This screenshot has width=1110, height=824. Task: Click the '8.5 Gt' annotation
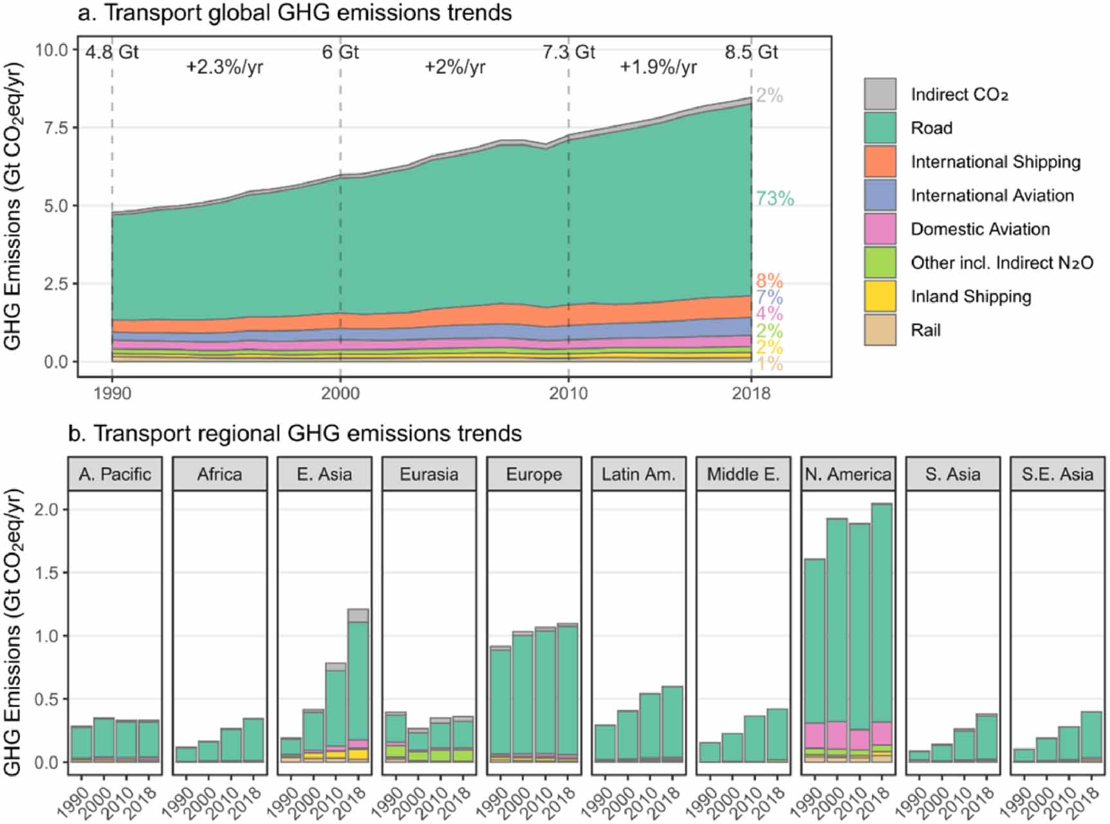click(751, 51)
